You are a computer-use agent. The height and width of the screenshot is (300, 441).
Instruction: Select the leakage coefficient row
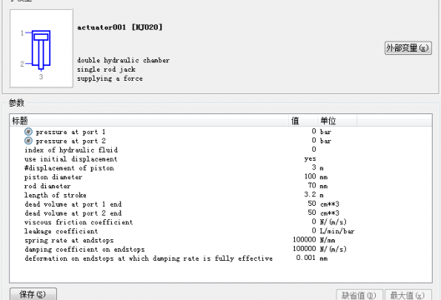220,231
